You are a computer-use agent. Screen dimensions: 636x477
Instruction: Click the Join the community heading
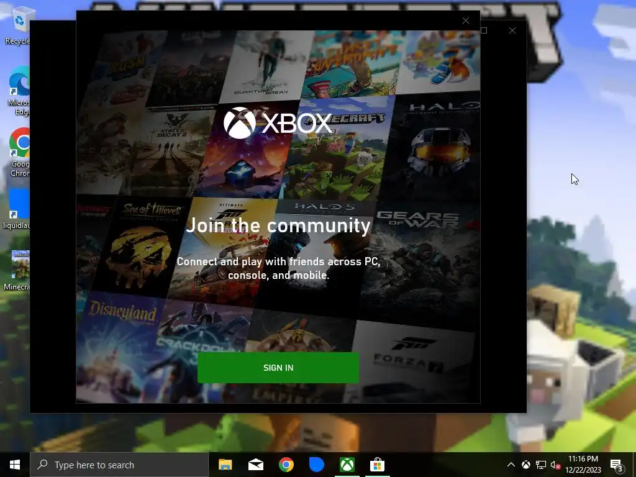click(278, 225)
